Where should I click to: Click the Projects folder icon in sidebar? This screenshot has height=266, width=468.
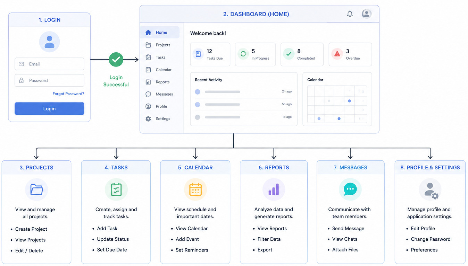(x=148, y=45)
